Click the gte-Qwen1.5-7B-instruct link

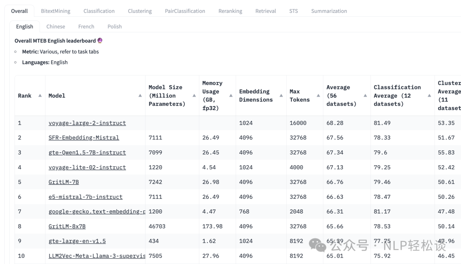(87, 152)
